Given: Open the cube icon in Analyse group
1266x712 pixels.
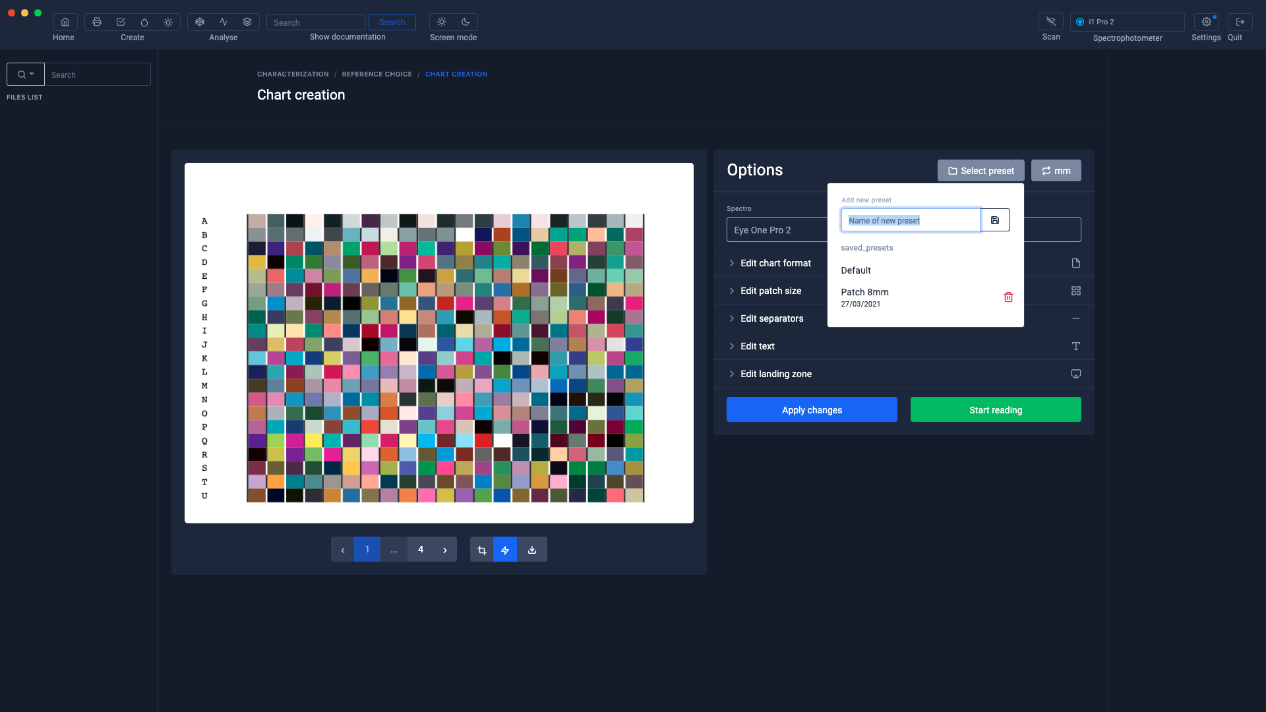Looking at the screenshot, I should (x=200, y=22).
